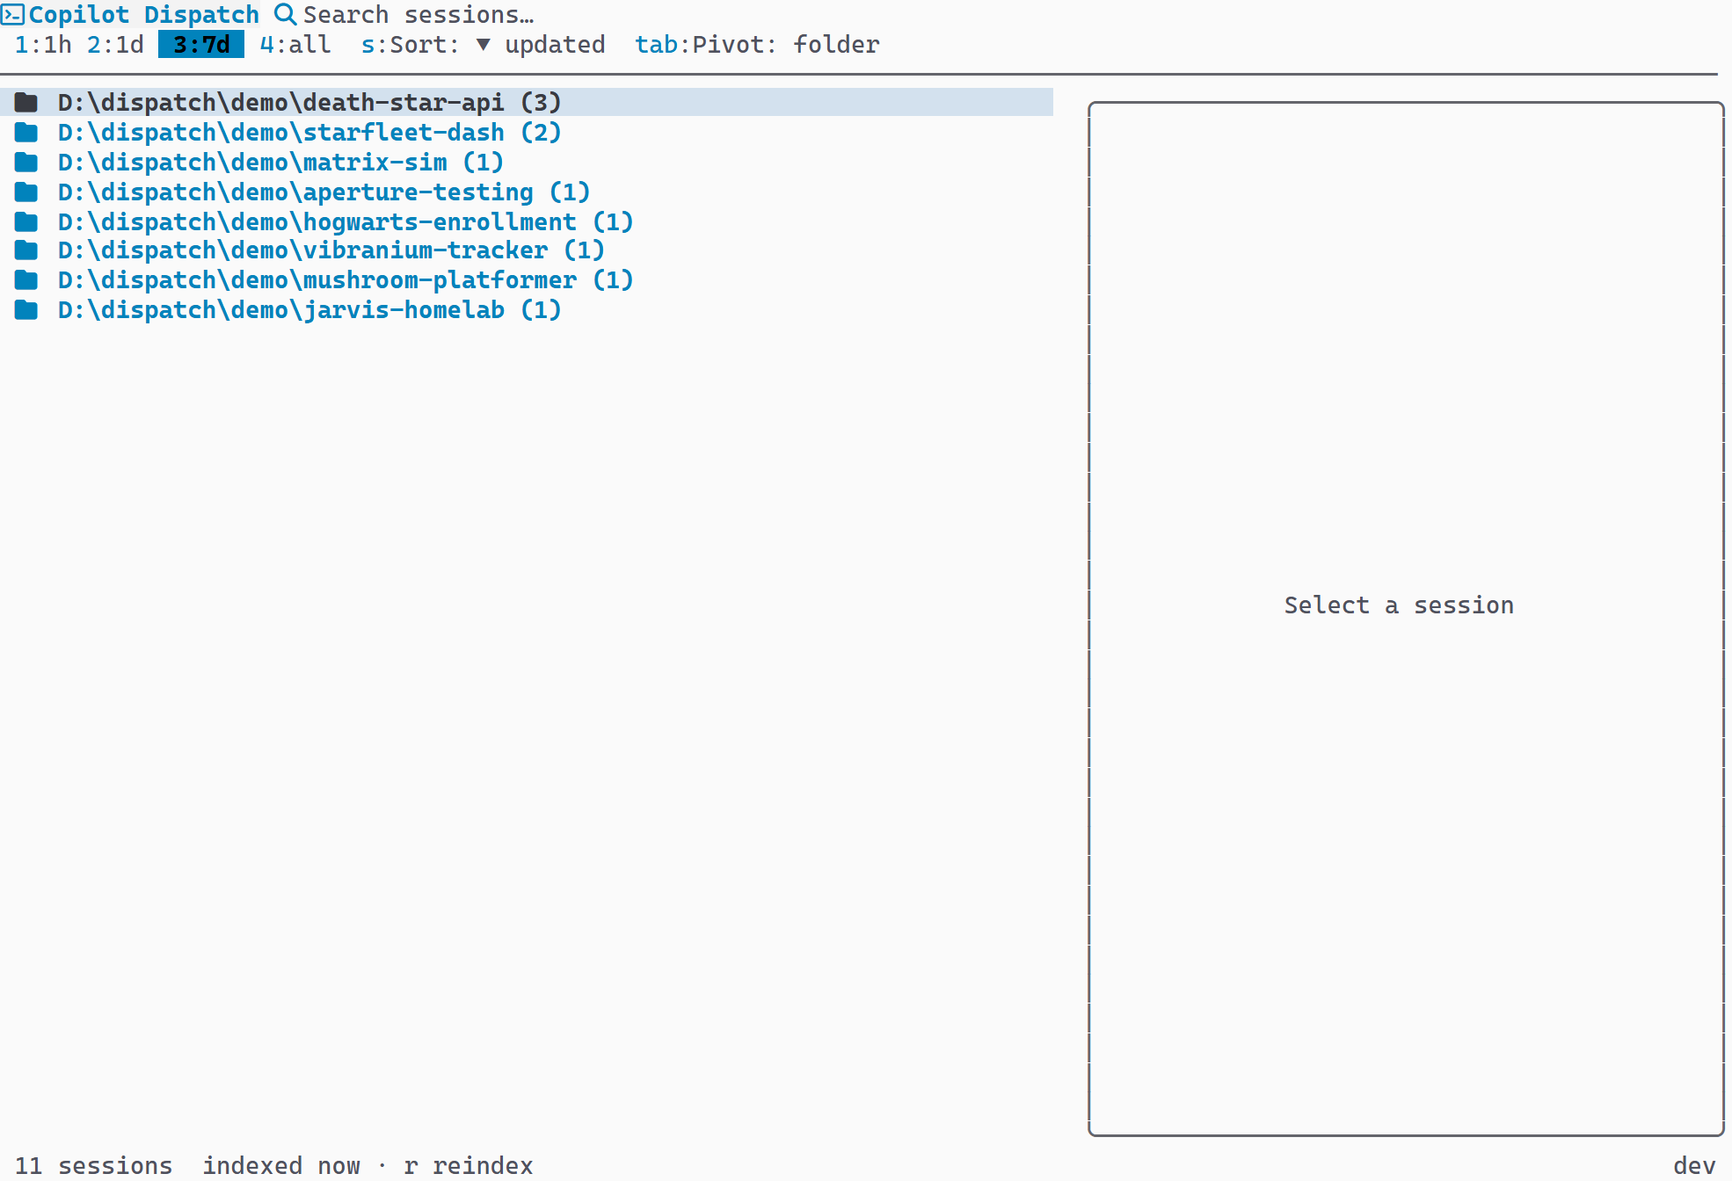Click the folder icon for jarvis-homelab

(x=25, y=309)
